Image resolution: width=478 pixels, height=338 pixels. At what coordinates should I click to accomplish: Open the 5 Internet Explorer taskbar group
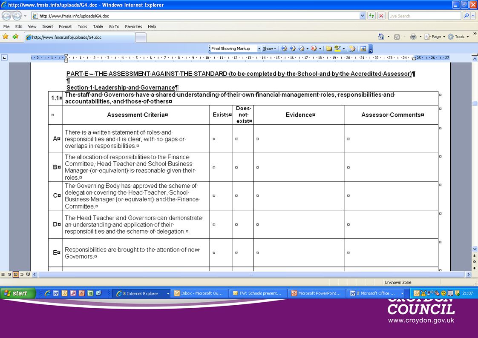point(142,293)
